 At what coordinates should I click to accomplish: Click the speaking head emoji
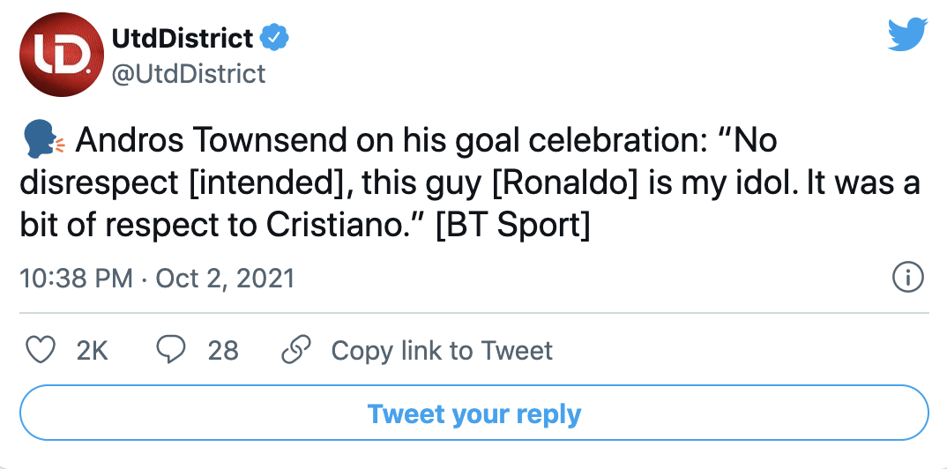click(x=41, y=141)
